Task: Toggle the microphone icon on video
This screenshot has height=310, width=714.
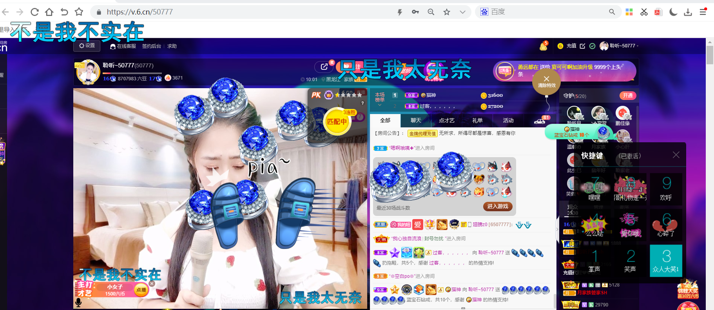Action: 78,302
